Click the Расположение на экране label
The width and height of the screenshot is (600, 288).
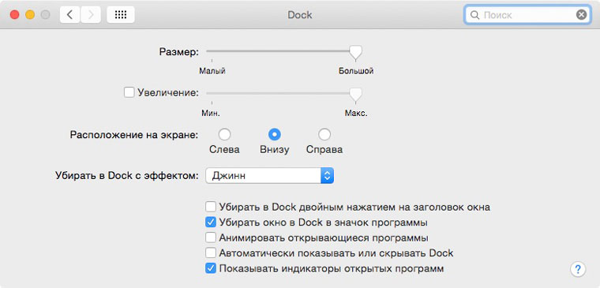(x=134, y=135)
